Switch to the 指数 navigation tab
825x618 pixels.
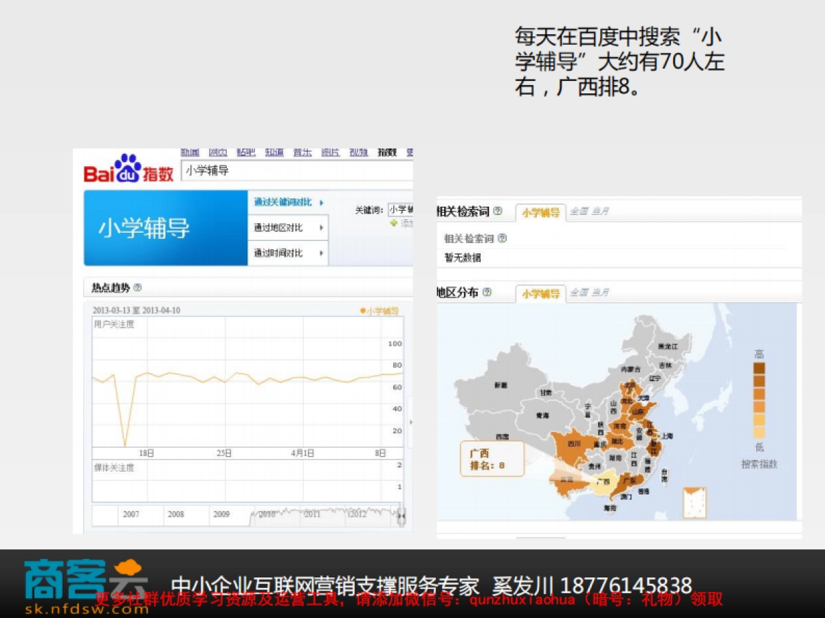click(386, 152)
